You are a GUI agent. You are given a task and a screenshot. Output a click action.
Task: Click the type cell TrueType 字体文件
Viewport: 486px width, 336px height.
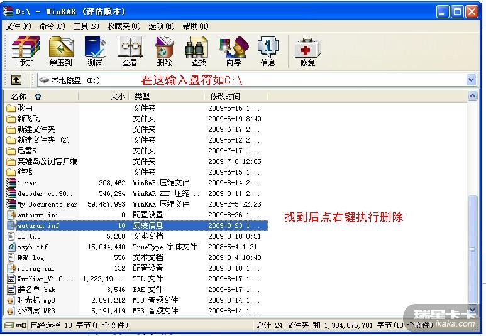tap(165, 247)
